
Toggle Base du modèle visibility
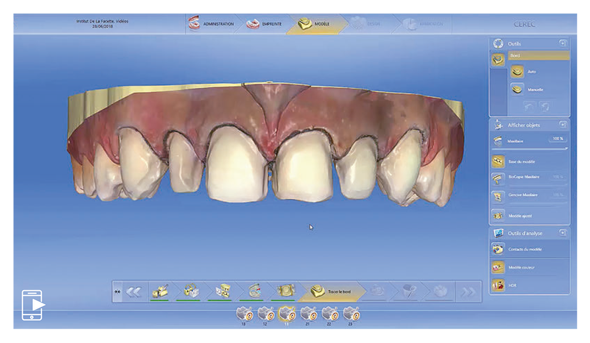[498, 161]
